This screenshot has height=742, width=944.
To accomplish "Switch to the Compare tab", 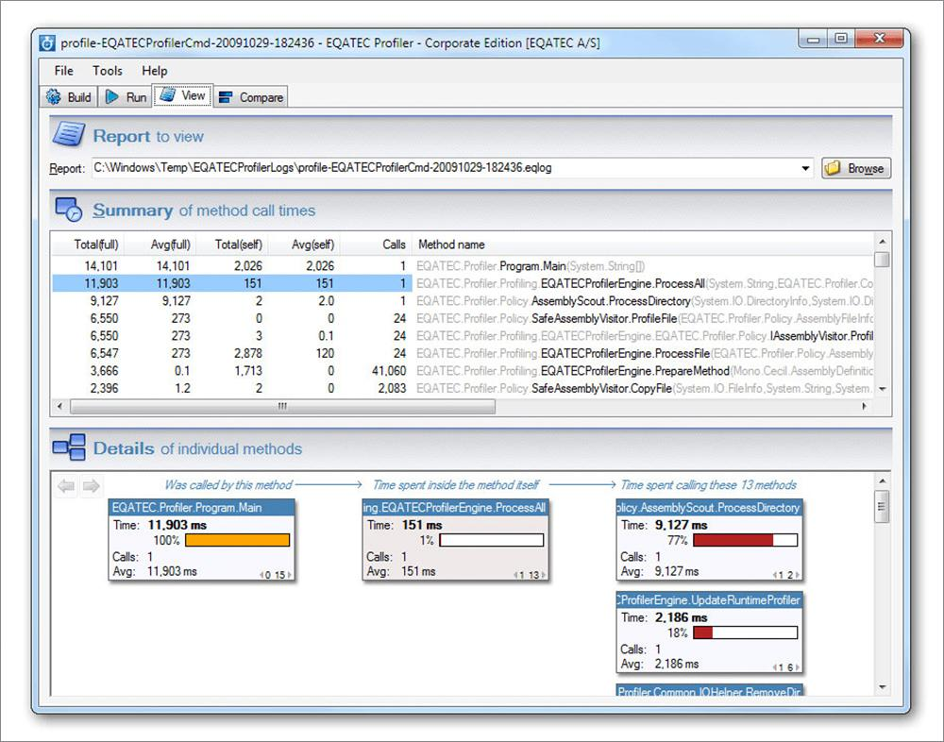I will pos(251,97).
